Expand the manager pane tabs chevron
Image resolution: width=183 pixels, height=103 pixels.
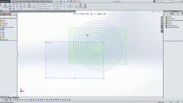click(16, 14)
